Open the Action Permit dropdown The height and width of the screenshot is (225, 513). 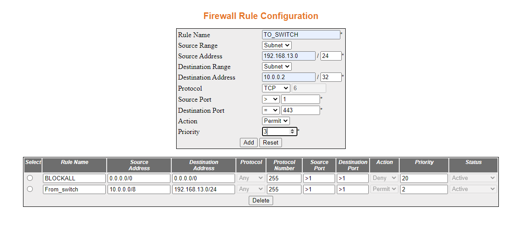click(x=276, y=121)
